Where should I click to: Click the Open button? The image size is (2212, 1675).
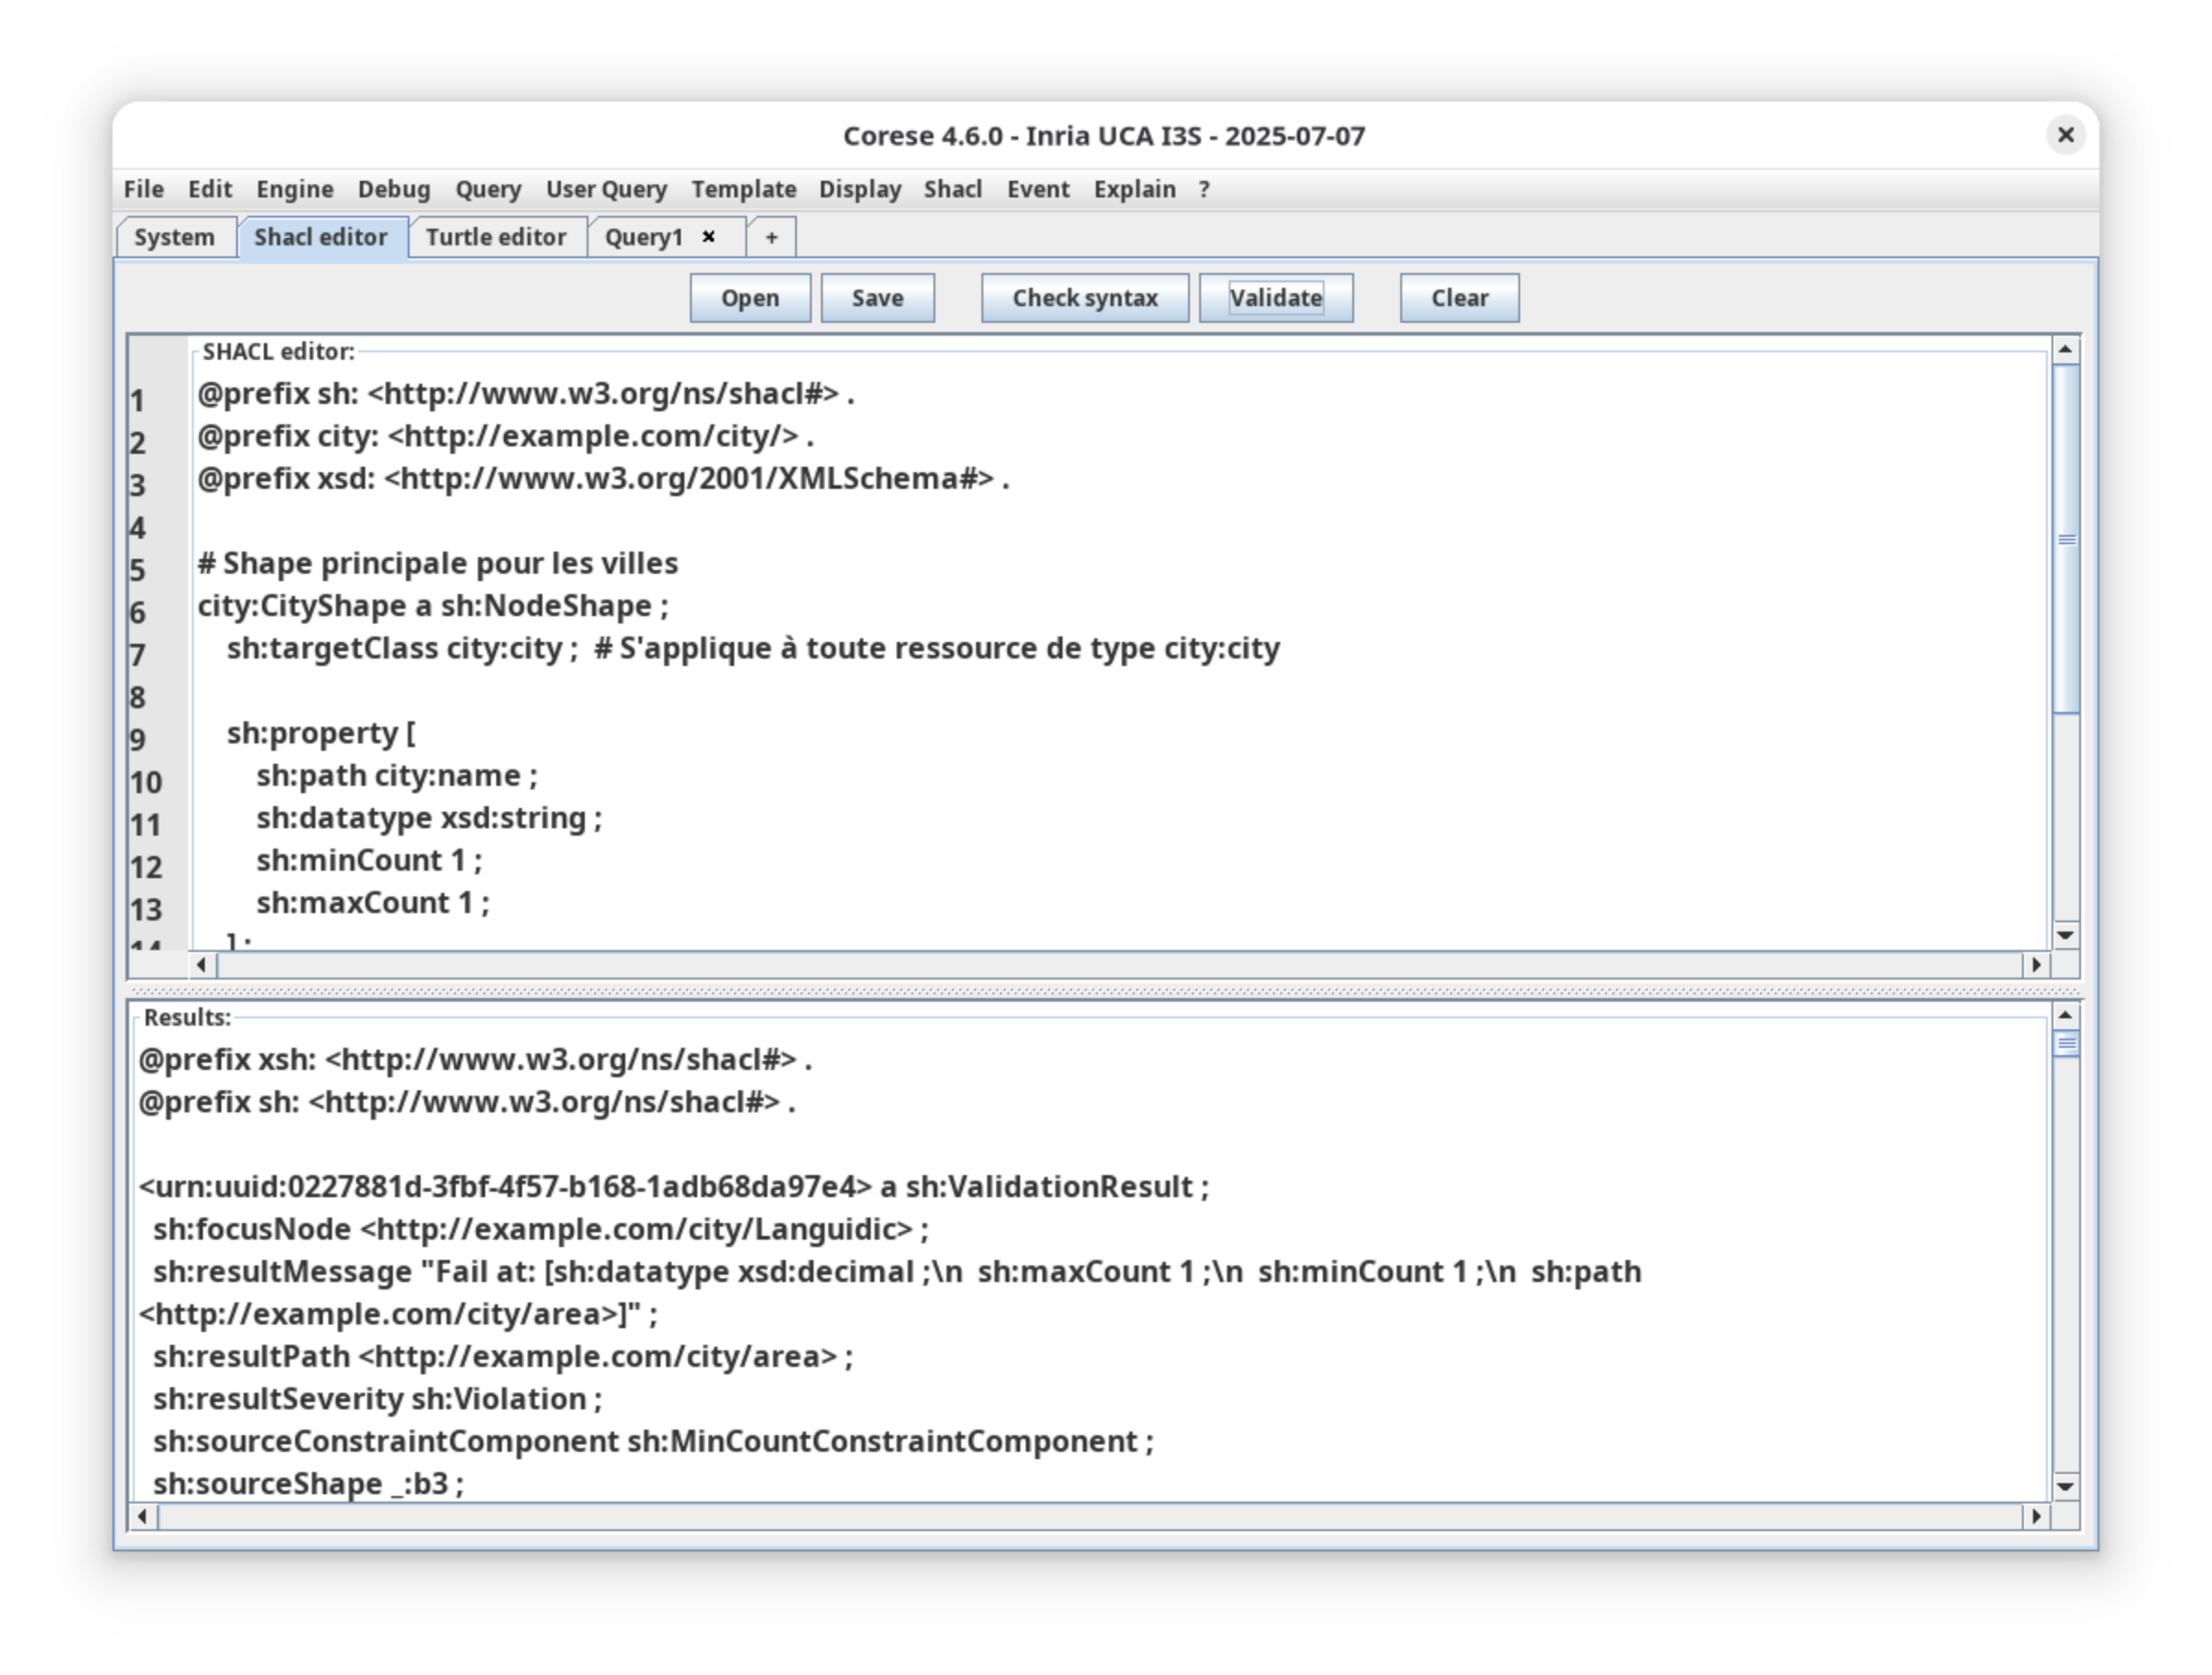tap(749, 298)
